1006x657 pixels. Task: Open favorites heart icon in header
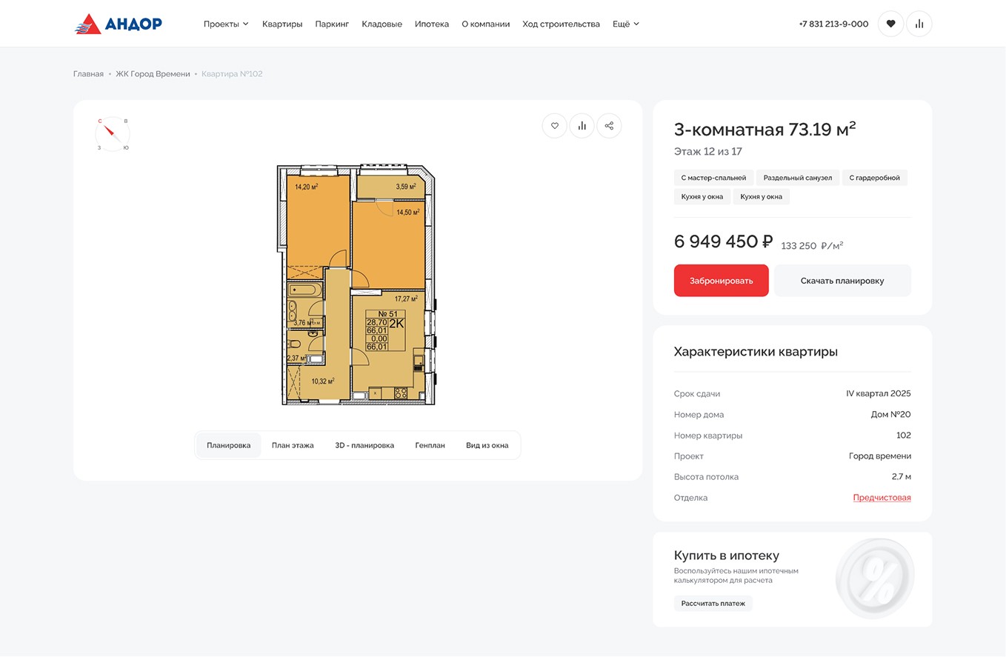click(890, 24)
